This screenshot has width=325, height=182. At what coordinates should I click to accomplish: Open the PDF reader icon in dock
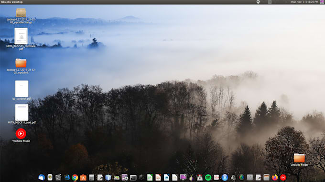[217, 177]
